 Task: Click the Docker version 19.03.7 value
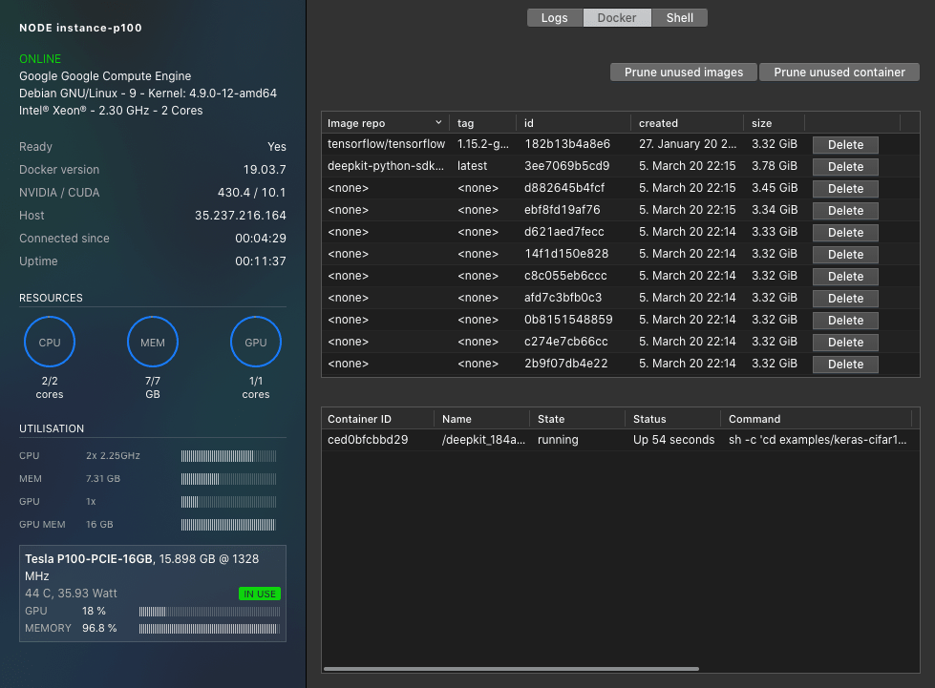coord(265,170)
